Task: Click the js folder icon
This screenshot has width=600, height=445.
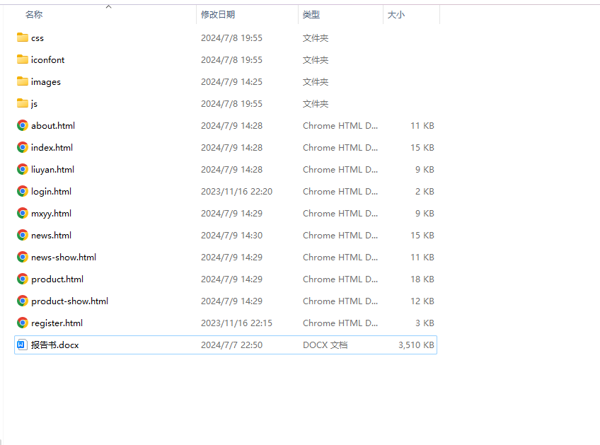Action: point(23,103)
